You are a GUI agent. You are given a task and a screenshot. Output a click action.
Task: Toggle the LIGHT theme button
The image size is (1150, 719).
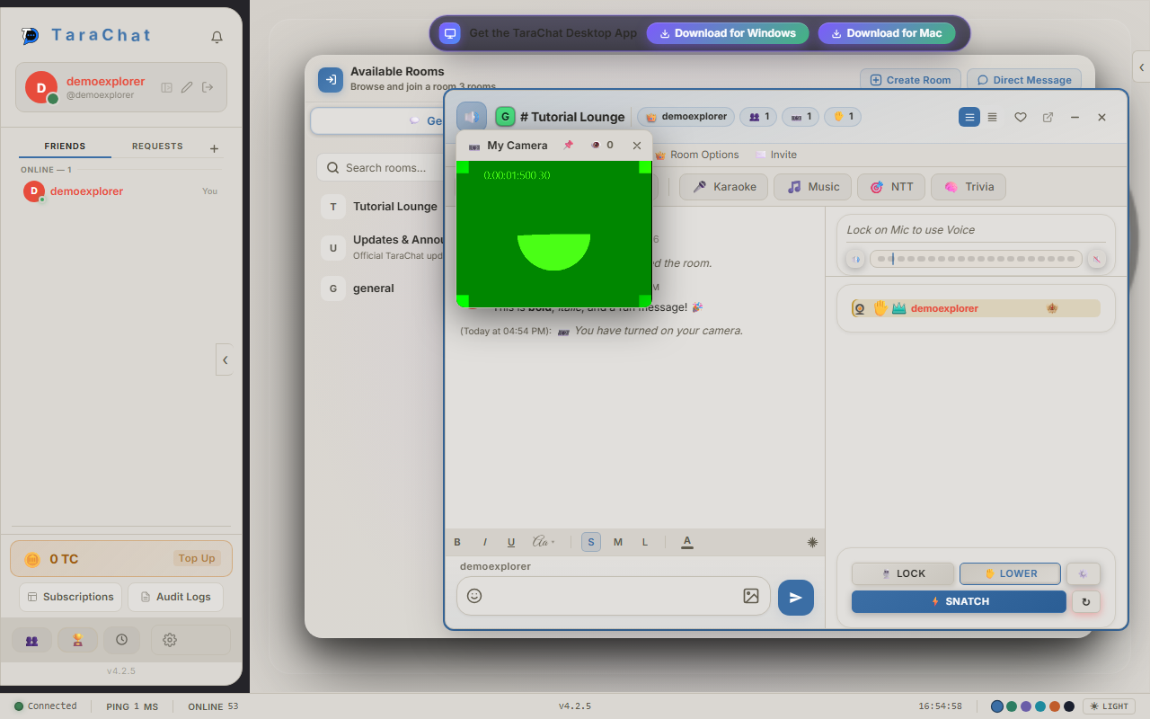(1110, 706)
